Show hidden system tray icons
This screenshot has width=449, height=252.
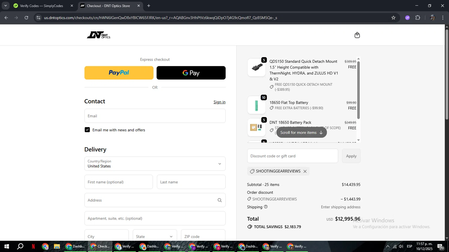(388, 246)
